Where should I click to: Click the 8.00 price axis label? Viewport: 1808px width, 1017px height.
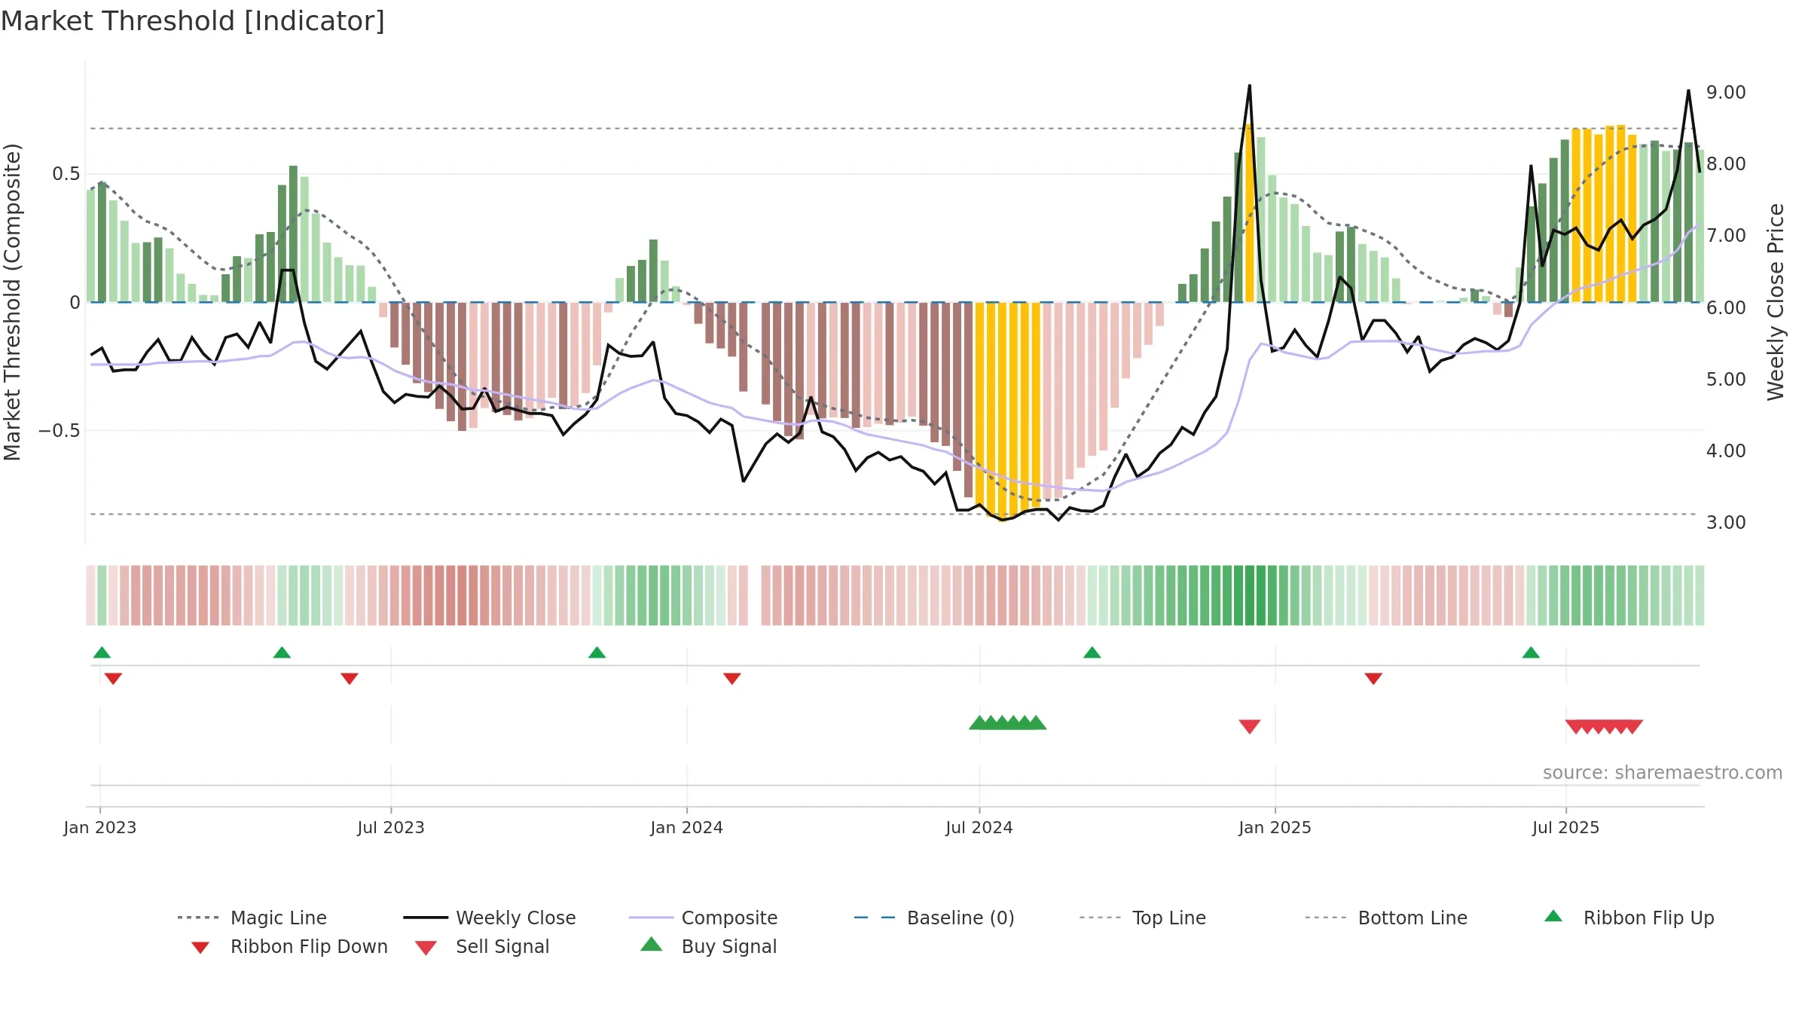[1726, 163]
